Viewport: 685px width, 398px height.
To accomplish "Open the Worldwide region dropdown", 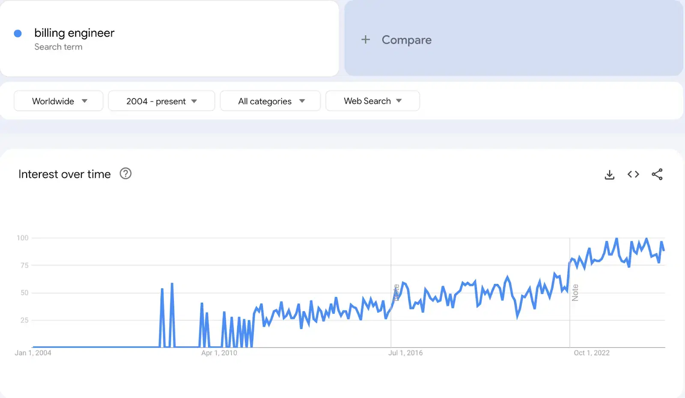I will [x=59, y=101].
